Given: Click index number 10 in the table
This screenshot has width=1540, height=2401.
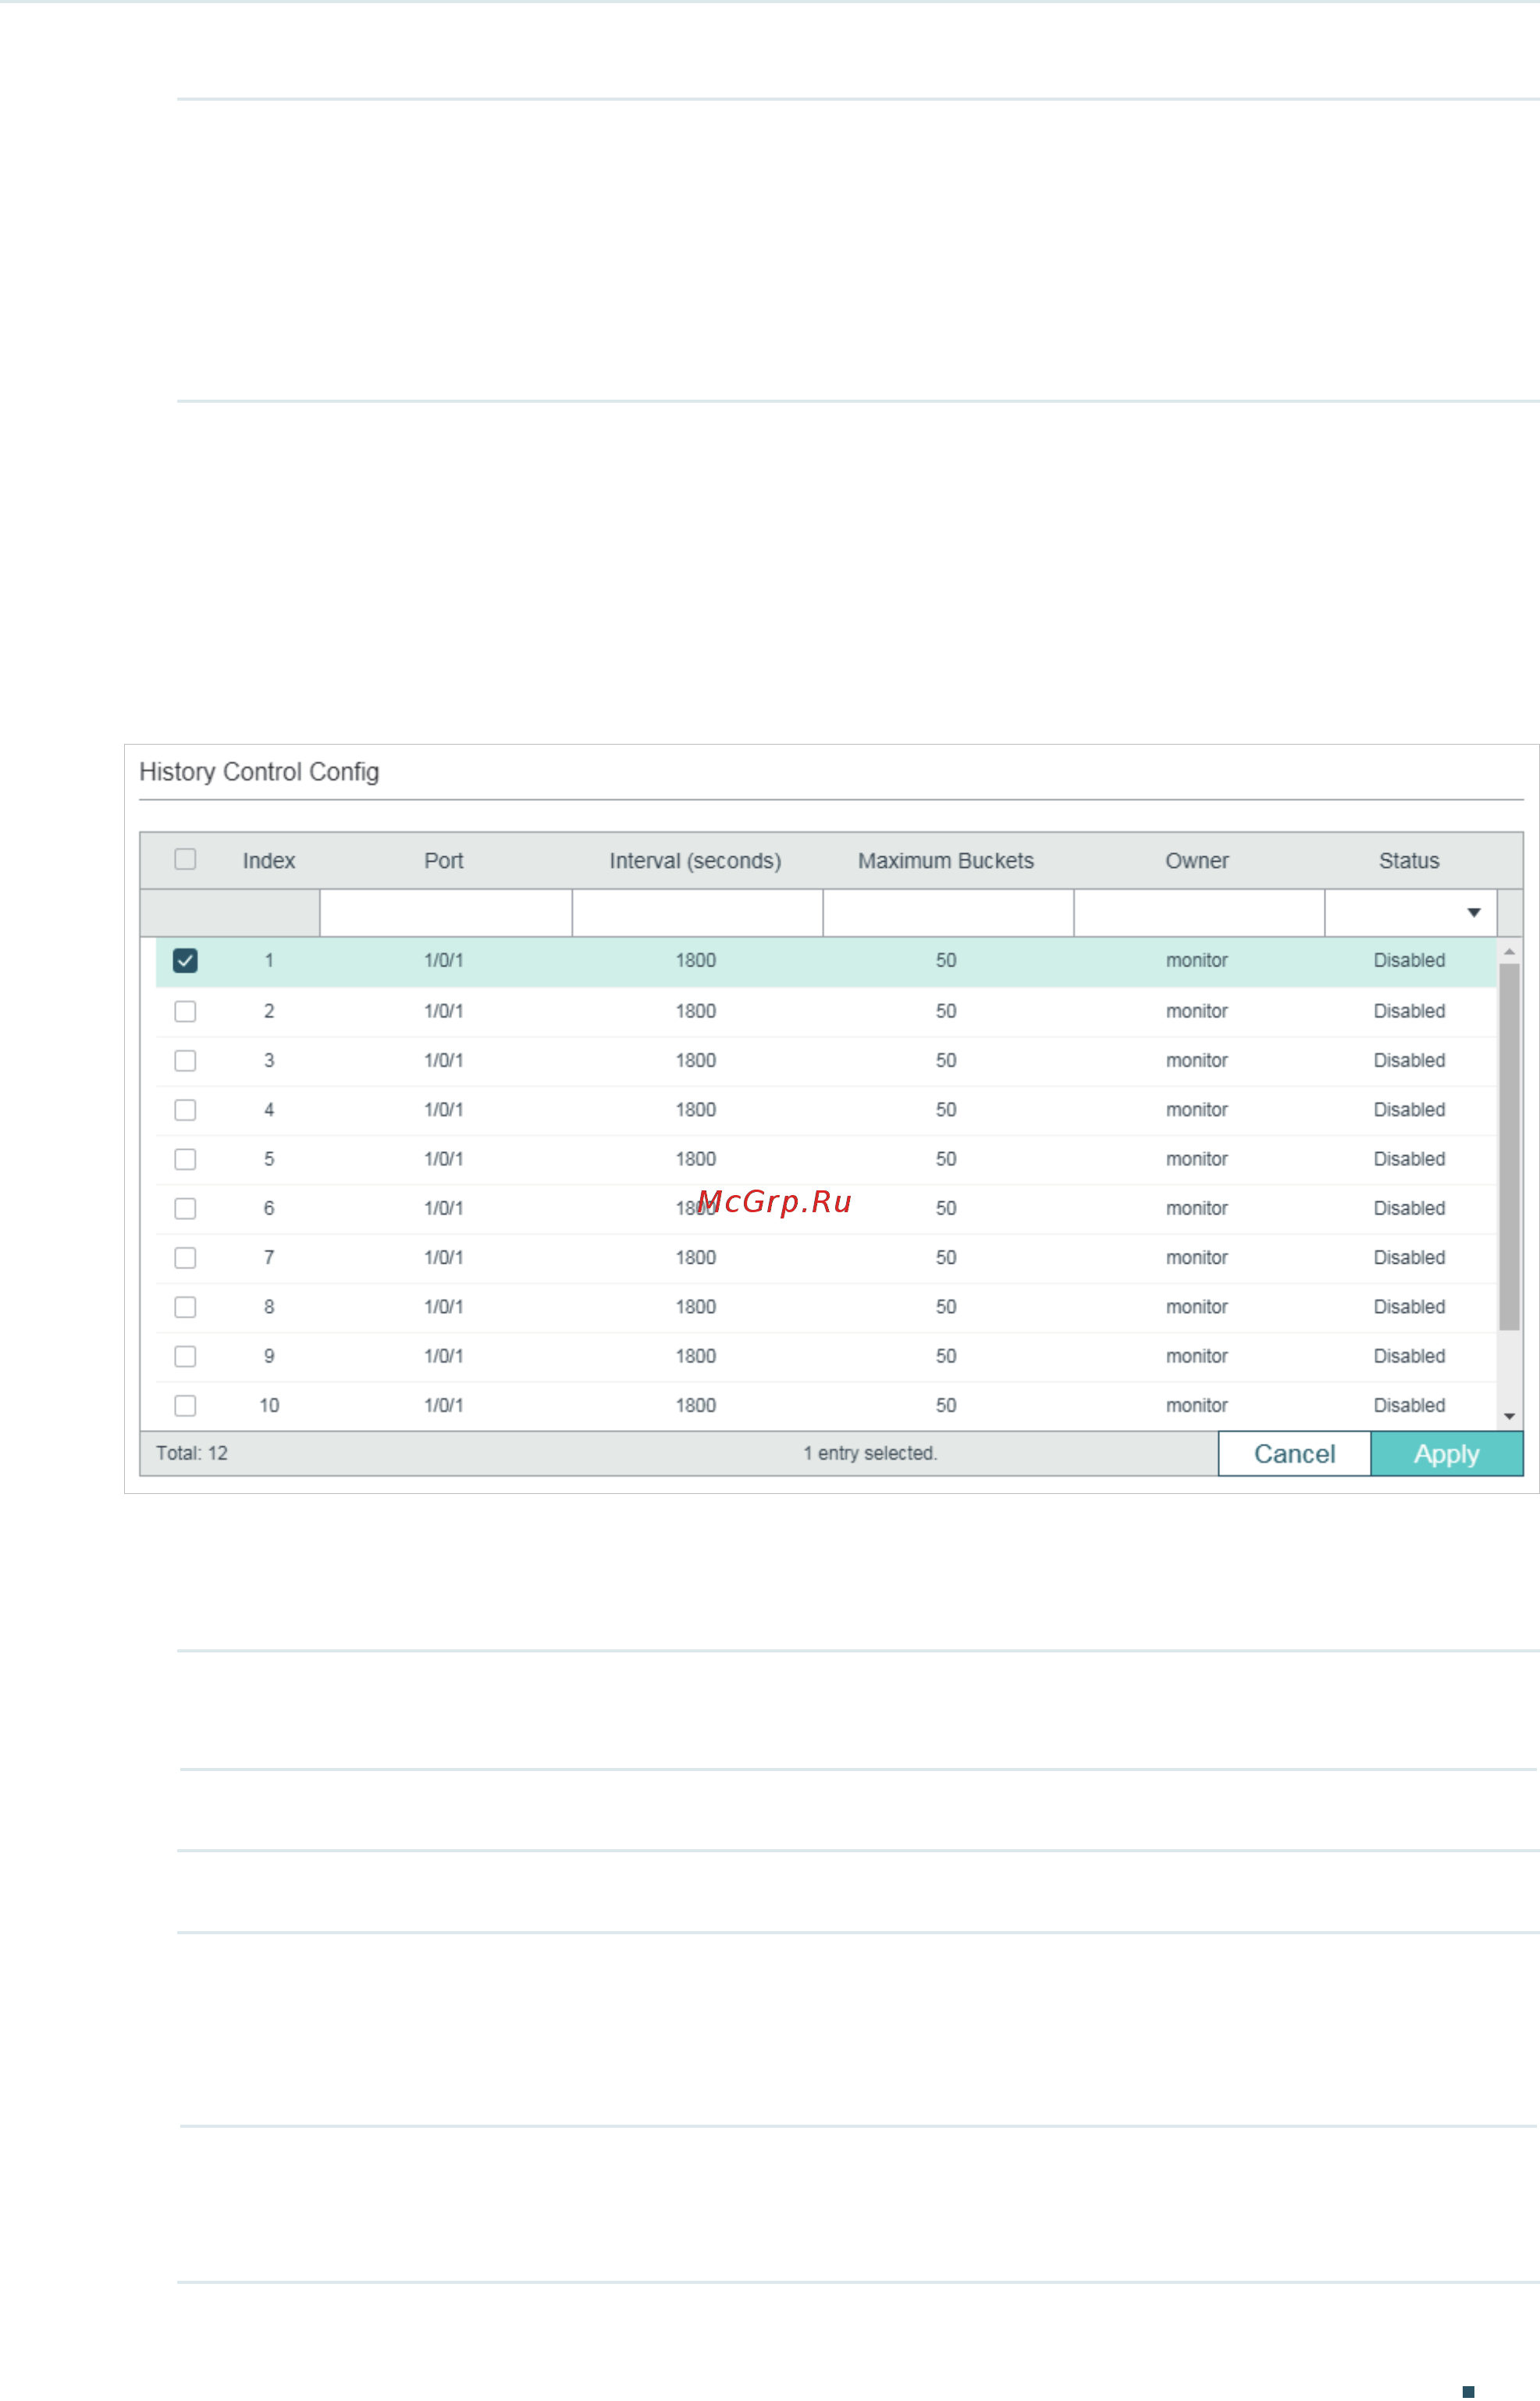Looking at the screenshot, I should point(269,1405).
